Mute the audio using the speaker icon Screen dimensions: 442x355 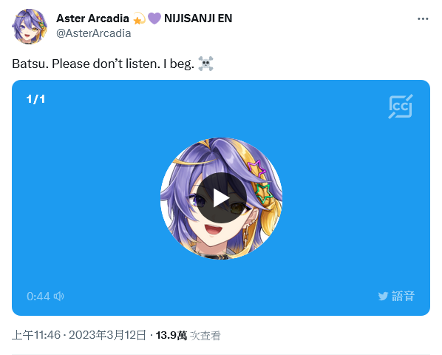[59, 296]
